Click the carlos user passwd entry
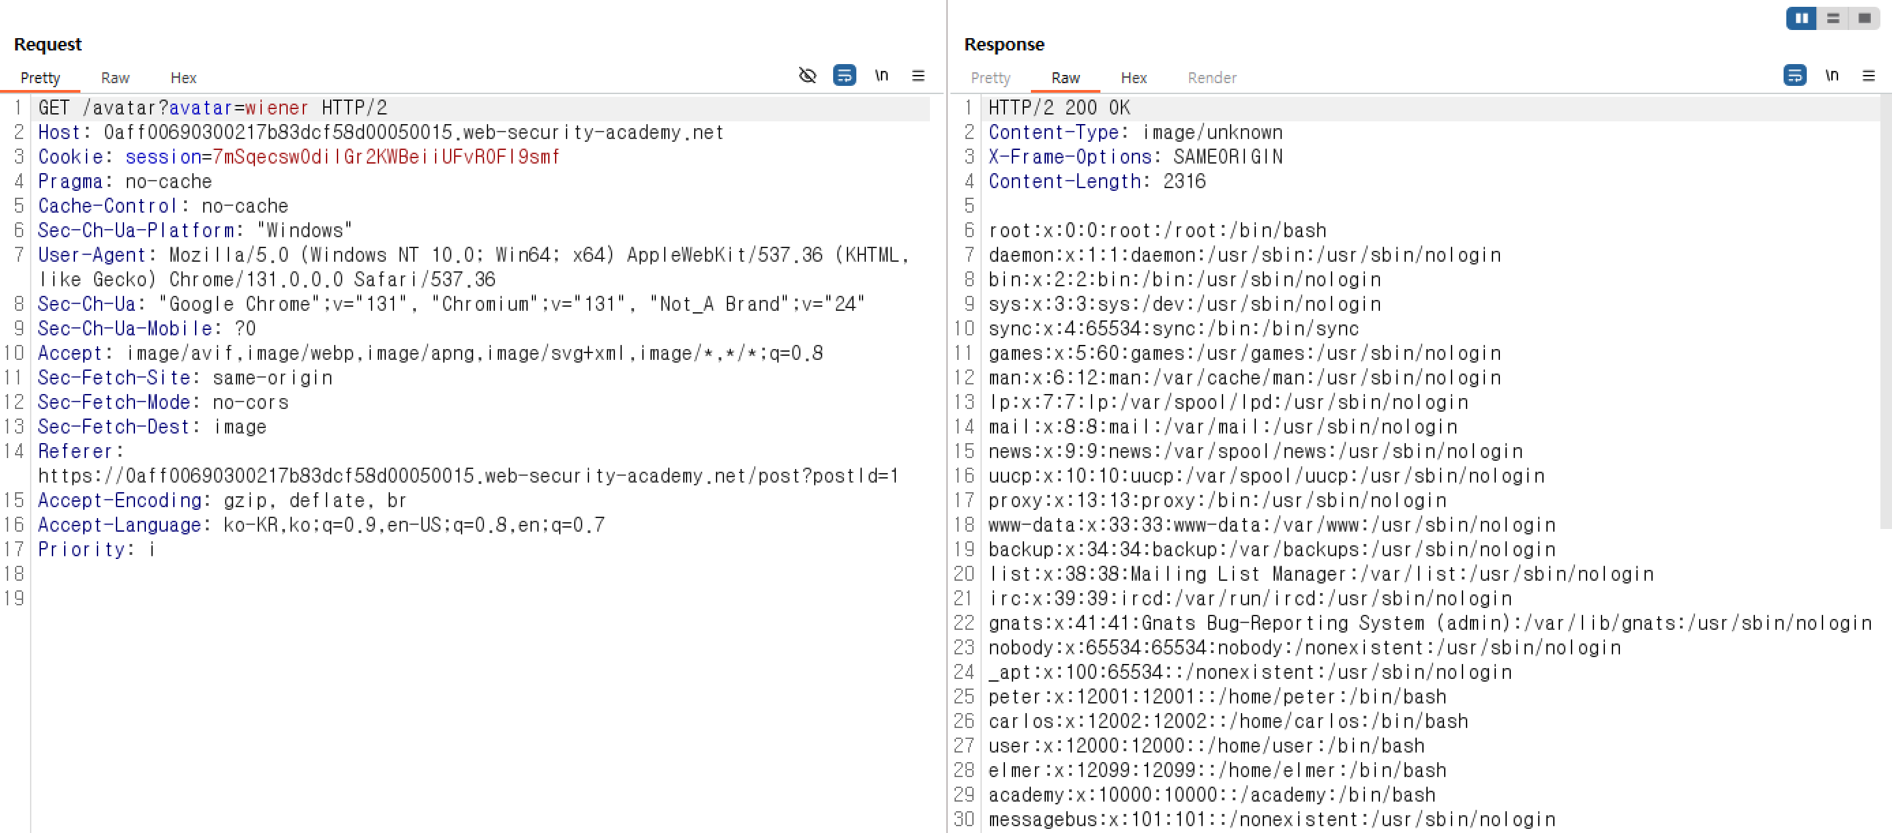This screenshot has height=833, width=1892. coord(1229,721)
